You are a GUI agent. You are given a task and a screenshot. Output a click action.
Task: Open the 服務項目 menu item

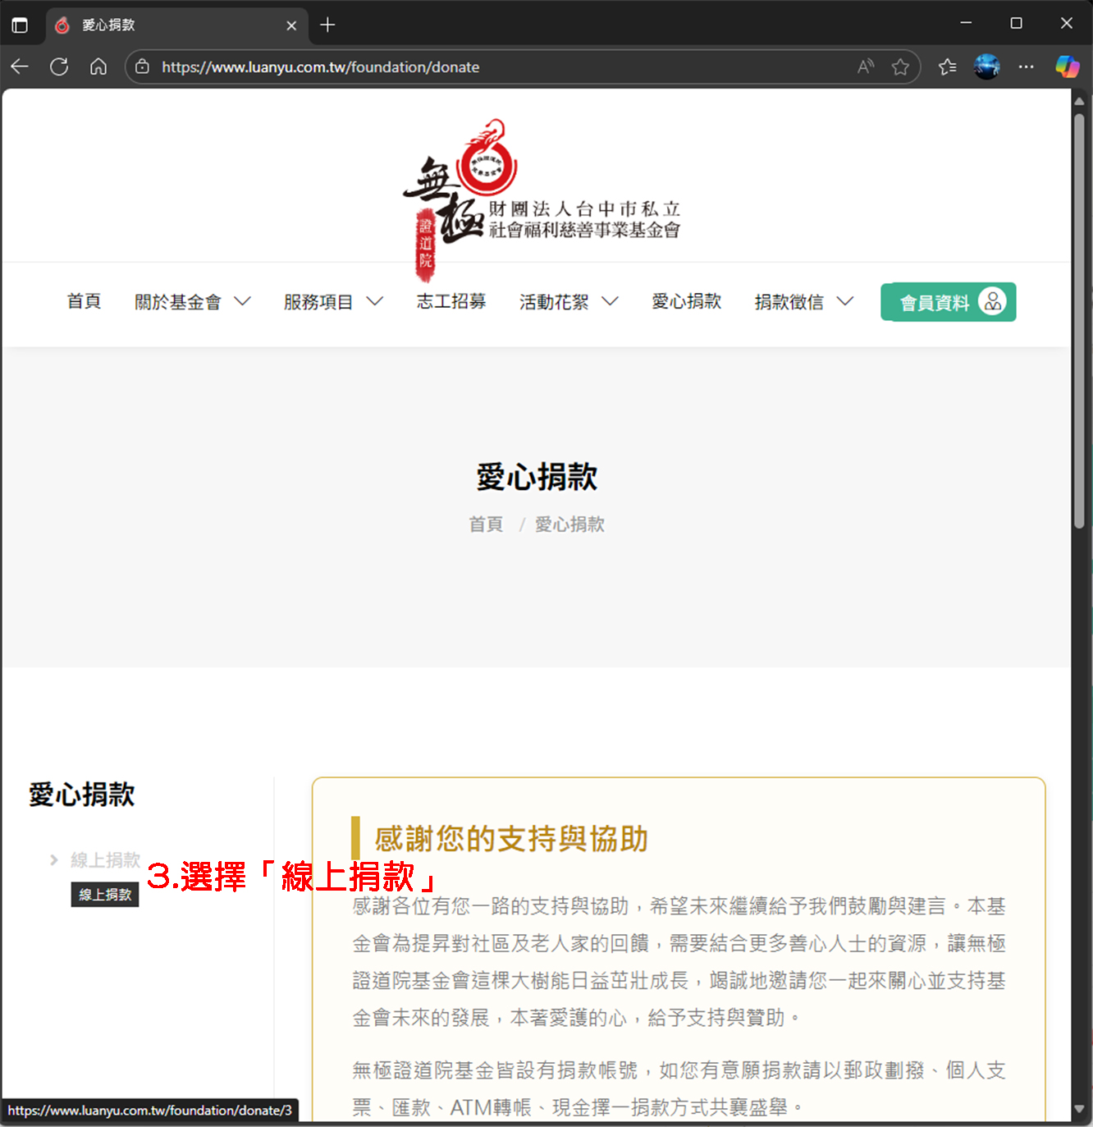point(318,302)
